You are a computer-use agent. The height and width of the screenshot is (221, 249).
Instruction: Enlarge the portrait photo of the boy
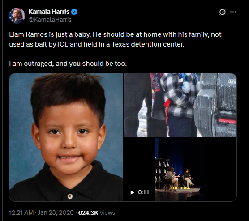click(x=66, y=137)
